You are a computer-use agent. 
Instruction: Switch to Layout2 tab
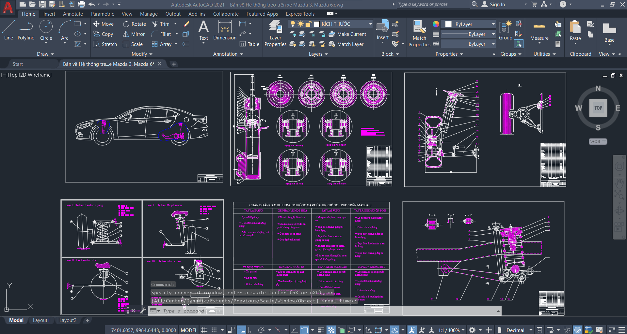click(68, 320)
